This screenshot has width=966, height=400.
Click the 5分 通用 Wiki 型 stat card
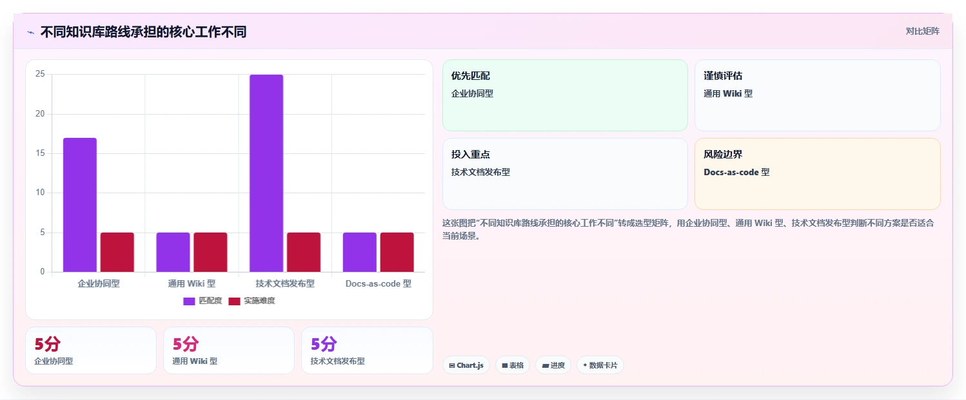(x=229, y=350)
